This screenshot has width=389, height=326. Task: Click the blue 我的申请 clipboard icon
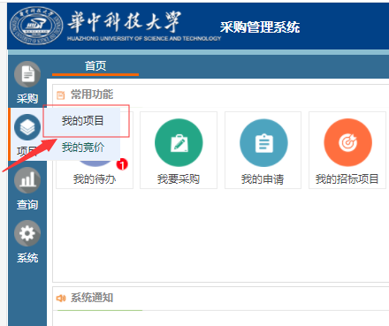[x=263, y=142]
